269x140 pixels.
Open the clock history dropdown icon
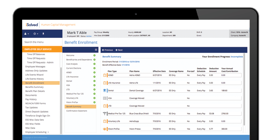[36, 34]
